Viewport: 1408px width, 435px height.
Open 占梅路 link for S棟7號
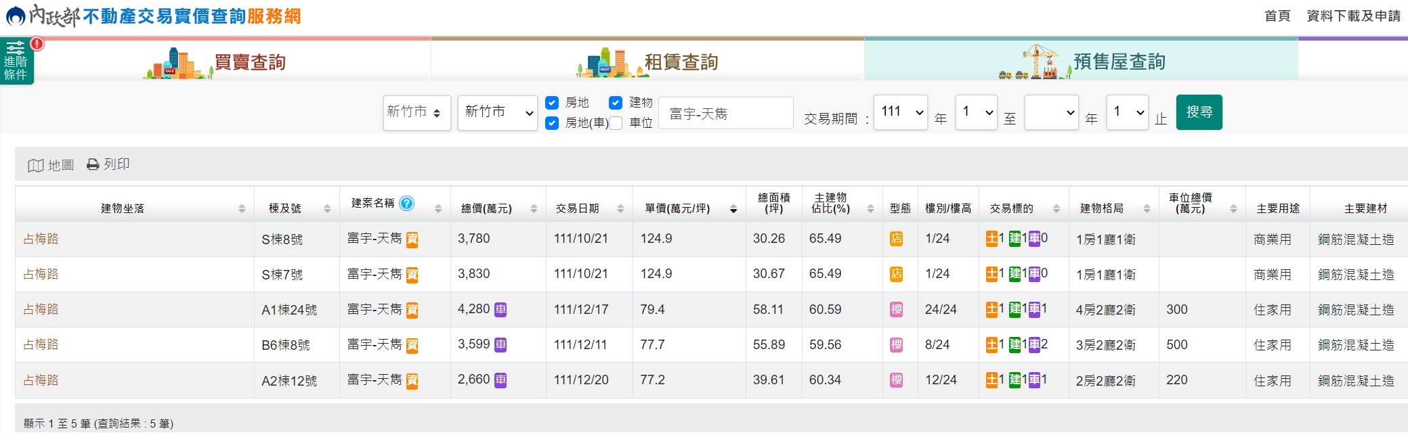[41, 274]
